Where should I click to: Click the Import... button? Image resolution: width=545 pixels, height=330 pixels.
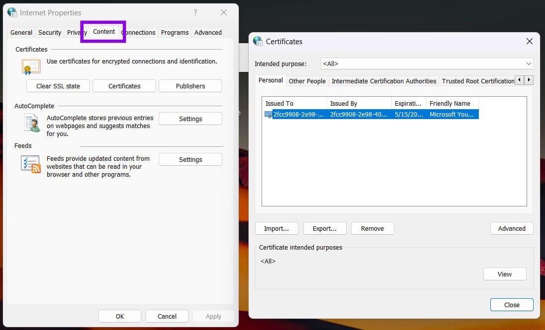pos(276,228)
